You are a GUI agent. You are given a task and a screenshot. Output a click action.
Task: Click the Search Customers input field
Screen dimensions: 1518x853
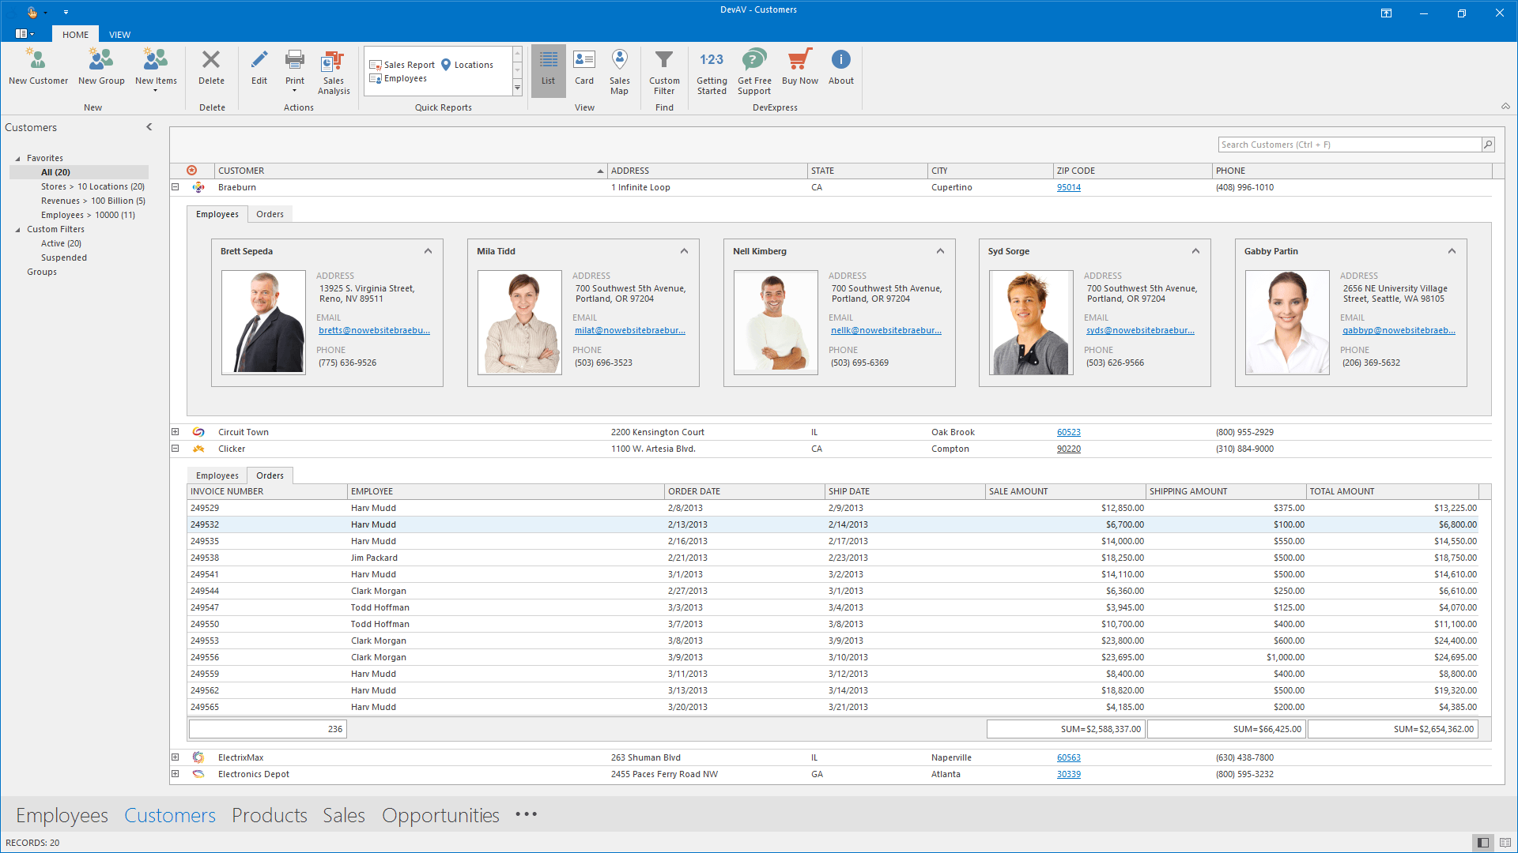pos(1349,145)
